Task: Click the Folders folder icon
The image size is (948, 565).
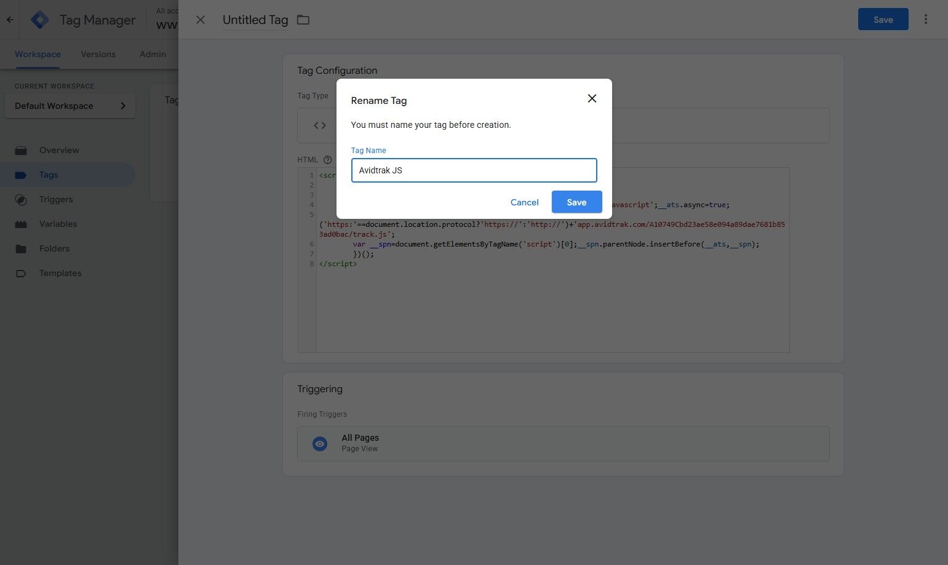Action: (x=21, y=249)
